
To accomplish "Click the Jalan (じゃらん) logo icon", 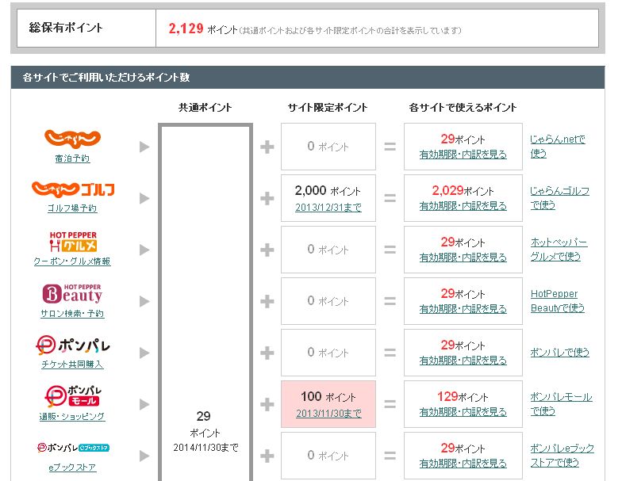I will coord(72,138).
